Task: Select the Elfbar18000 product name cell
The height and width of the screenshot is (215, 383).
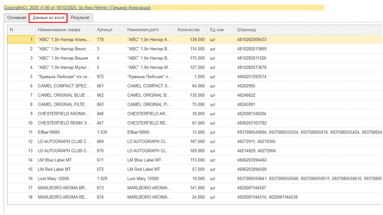Action: pos(49,132)
